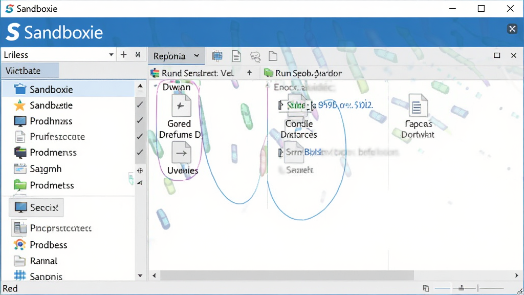Click the blank page toolbar icon
The height and width of the screenshot is (295, 524).
pyautogui.click(x=273, y=56)
